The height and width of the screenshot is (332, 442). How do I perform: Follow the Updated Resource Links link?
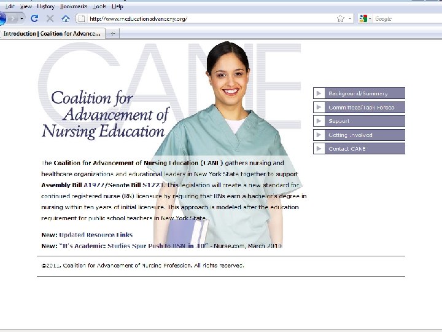[x=96, y=235]
